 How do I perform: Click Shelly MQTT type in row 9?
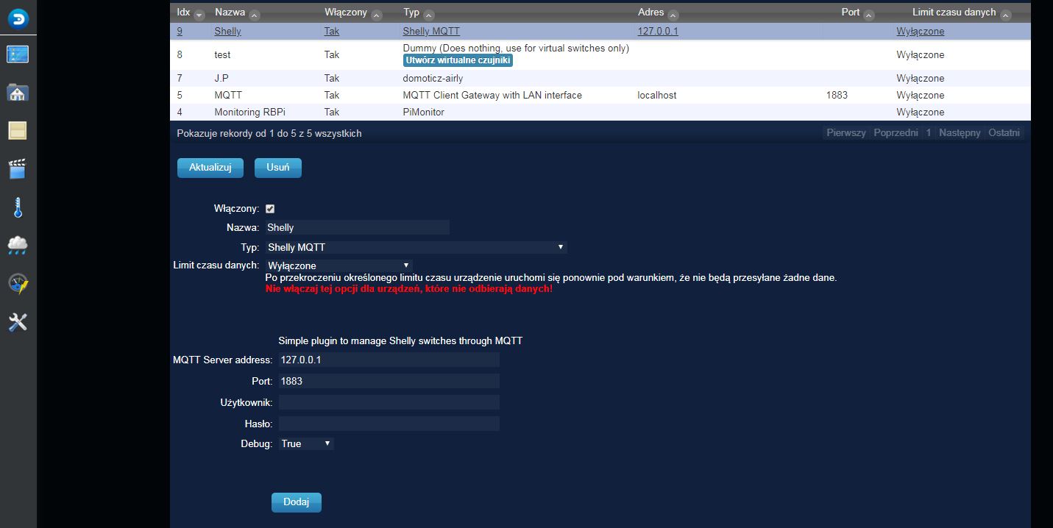[431, 32]
